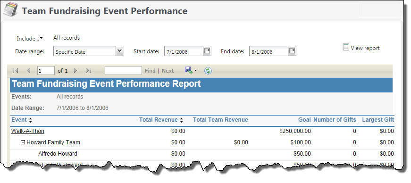This screenshot has width=411, height=183.
Task: Click the Walk-A-Thon event link
Action: (27, 131)
